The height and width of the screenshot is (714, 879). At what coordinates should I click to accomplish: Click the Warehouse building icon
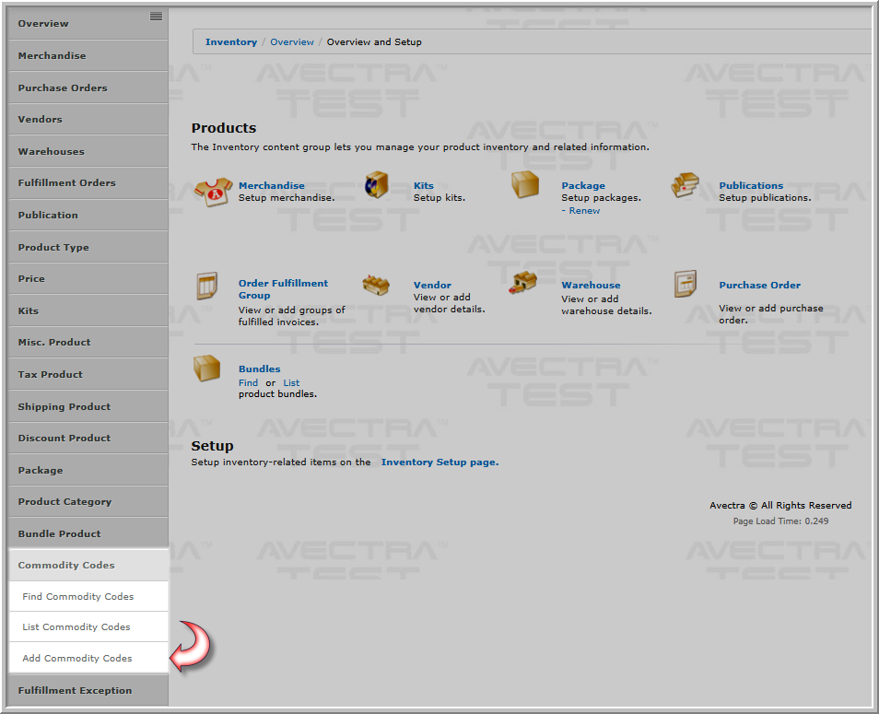click(x=523, y=283)
